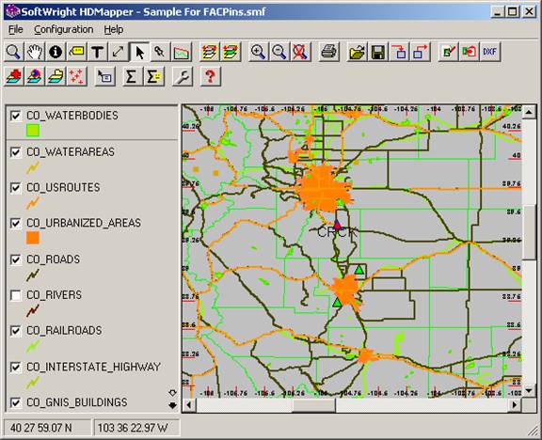Move layer down with black arrow
Screen dimensions: 542x440
point(172,405)
